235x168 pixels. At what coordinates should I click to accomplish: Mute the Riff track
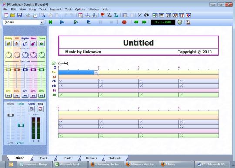point(17,96)
